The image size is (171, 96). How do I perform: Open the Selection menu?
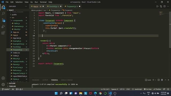19,2
